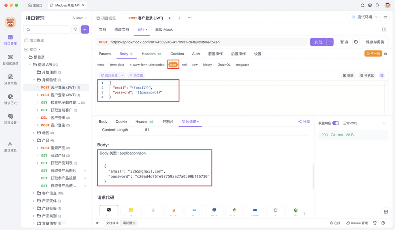Click the filter icon beside the search box

coord(75,30)
